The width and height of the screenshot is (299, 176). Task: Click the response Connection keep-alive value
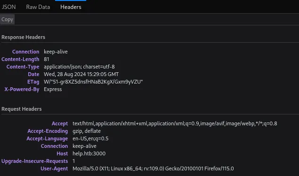(56, 52)
